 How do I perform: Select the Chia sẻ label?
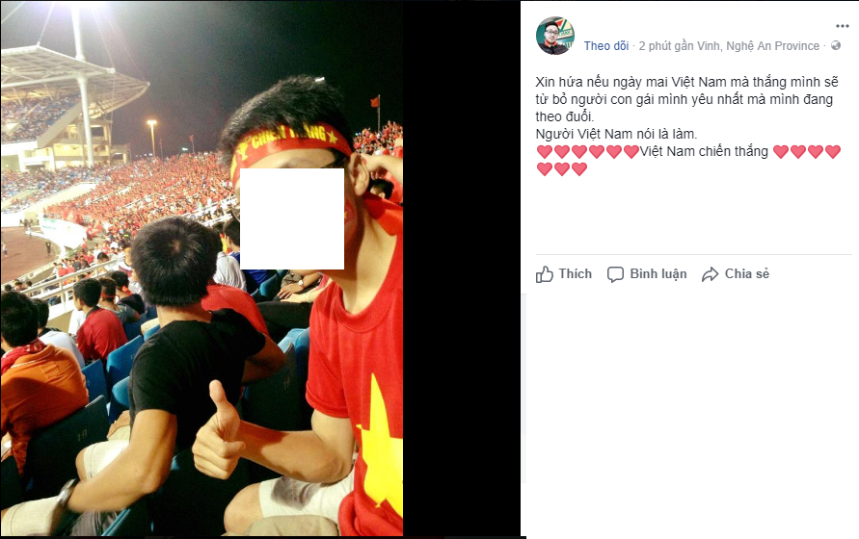[747, 273]
